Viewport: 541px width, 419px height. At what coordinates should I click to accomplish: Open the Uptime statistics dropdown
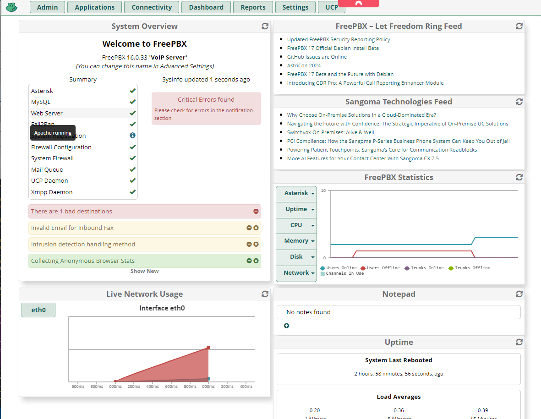click(x=296, y=209)
